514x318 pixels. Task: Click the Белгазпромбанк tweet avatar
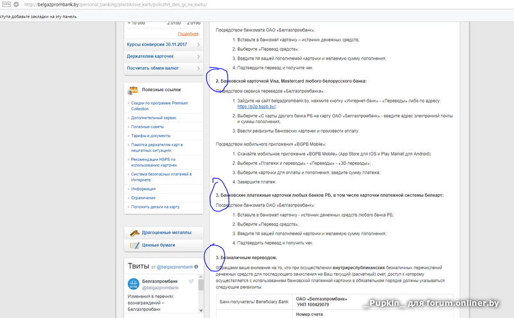pos(134,284)
